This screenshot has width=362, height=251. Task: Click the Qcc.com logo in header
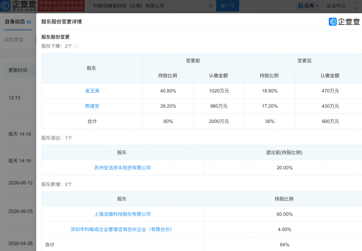click(18, 6)
